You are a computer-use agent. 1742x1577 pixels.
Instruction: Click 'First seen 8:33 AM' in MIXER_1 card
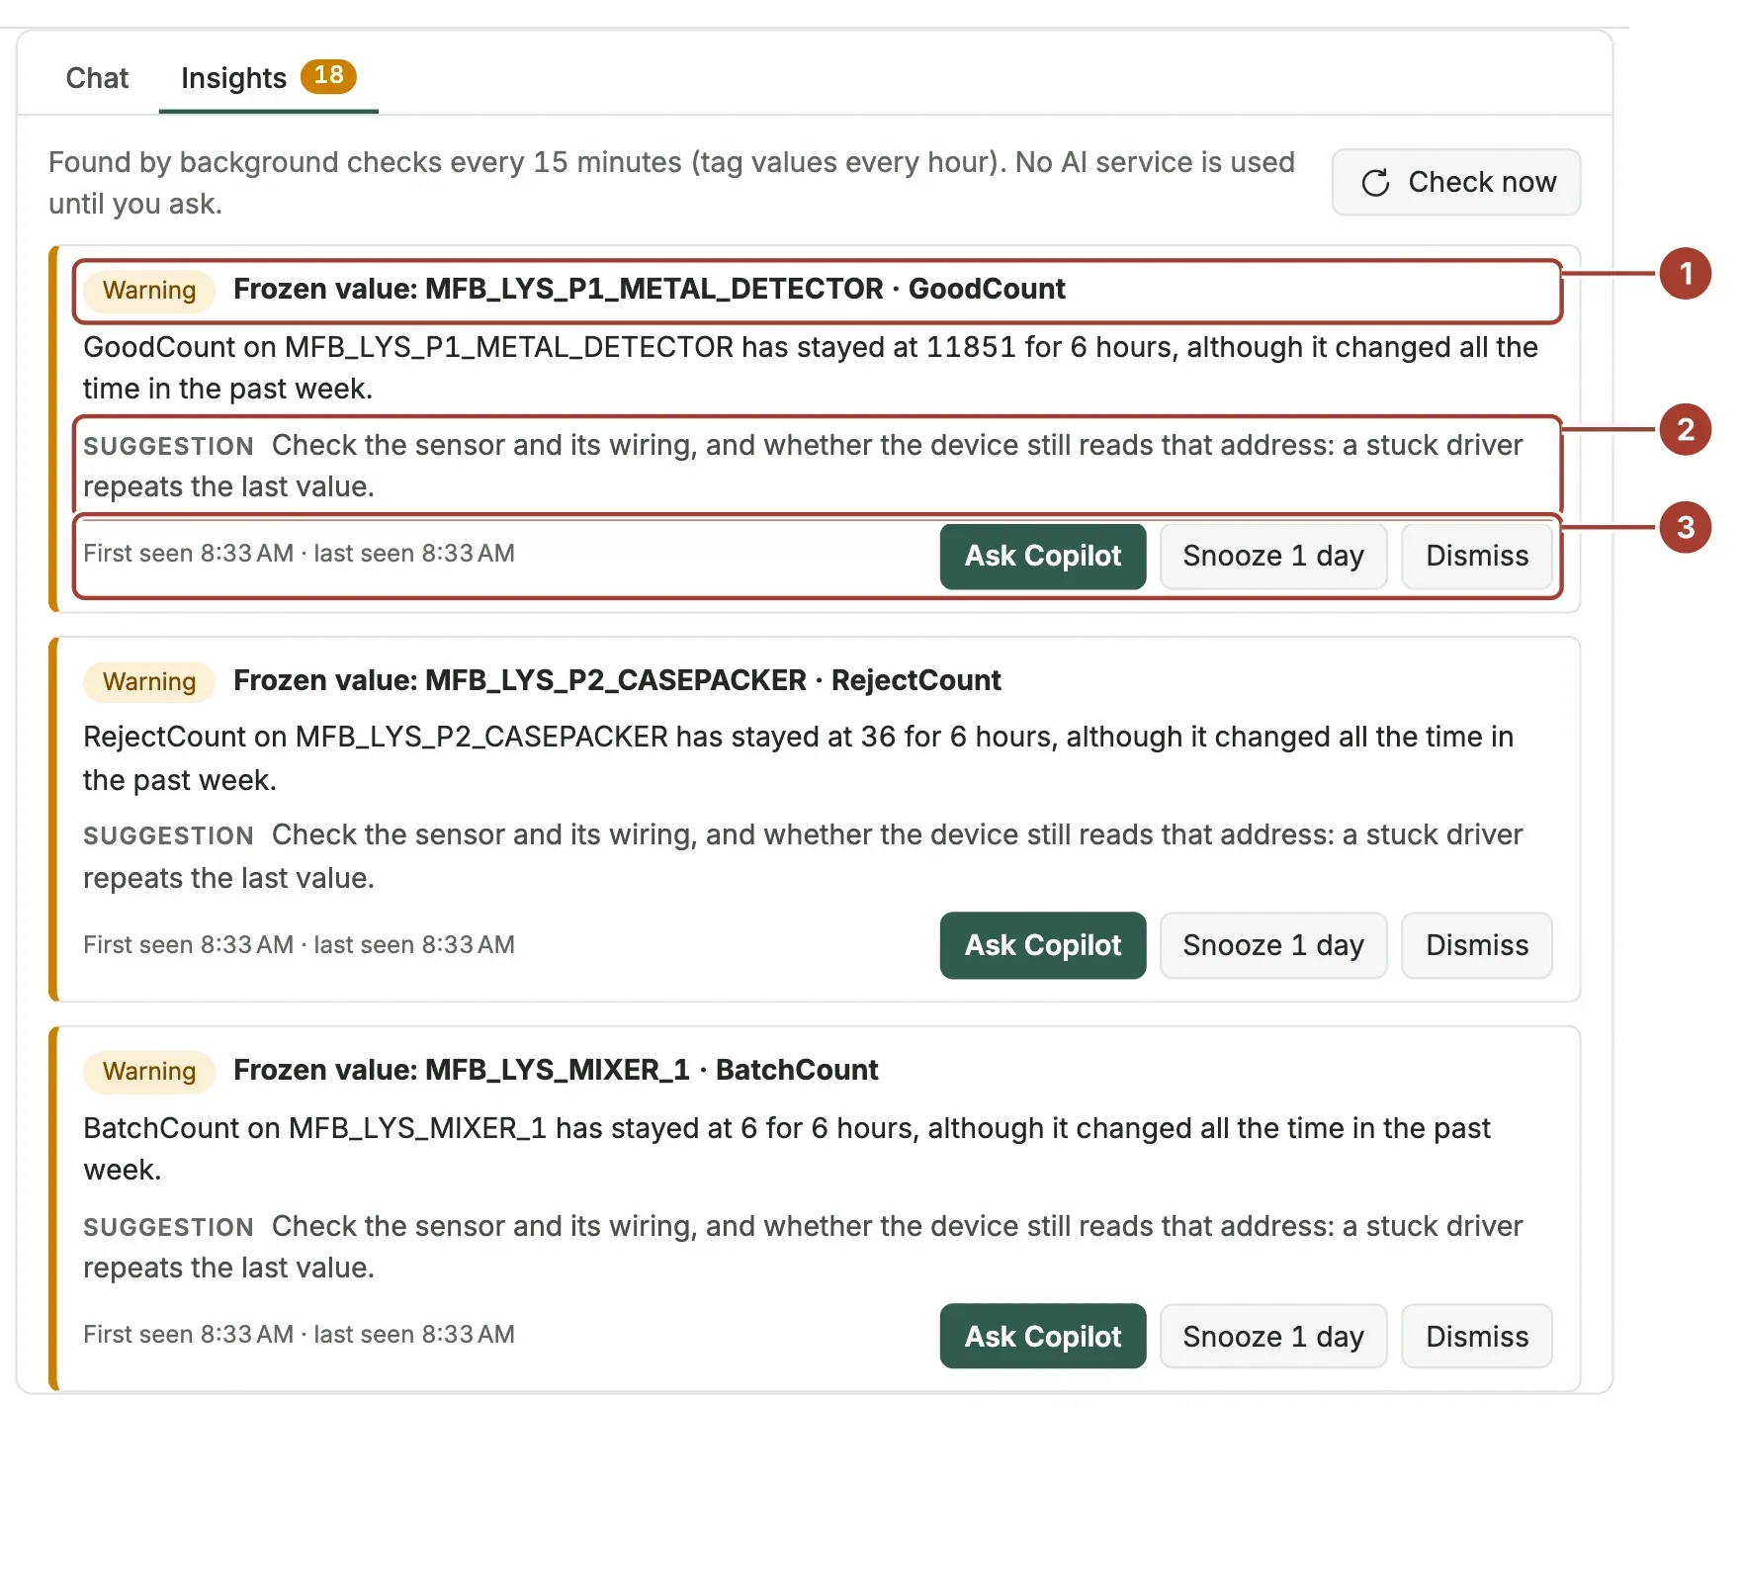click(188, 1335)
